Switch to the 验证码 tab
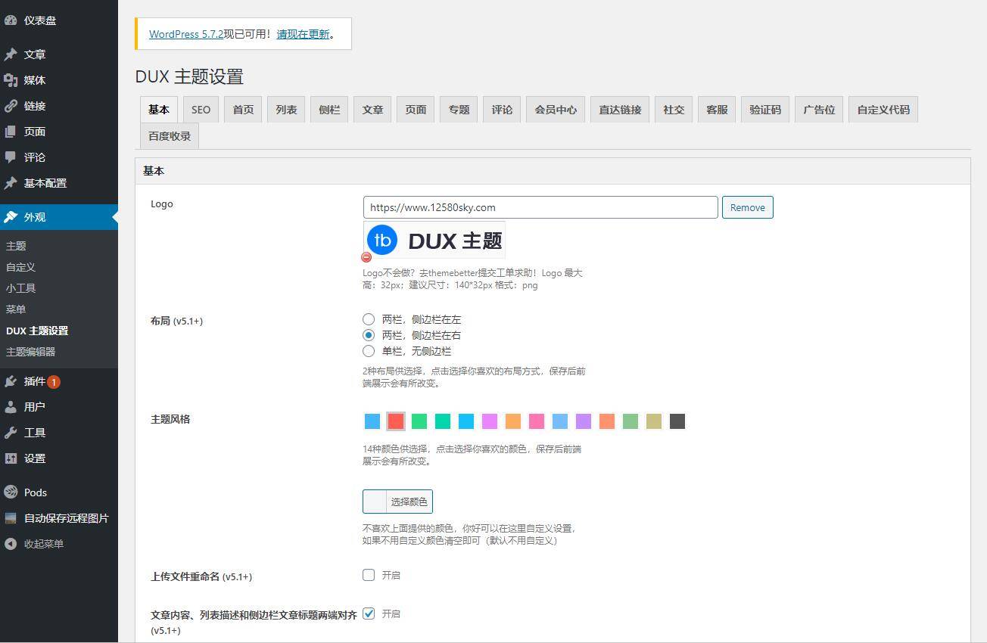 click(x=765, y=110)
